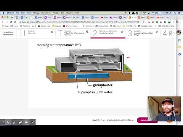183x137 pixels.
Task: Click the morning air temperature text
Action: coord(59,45)
